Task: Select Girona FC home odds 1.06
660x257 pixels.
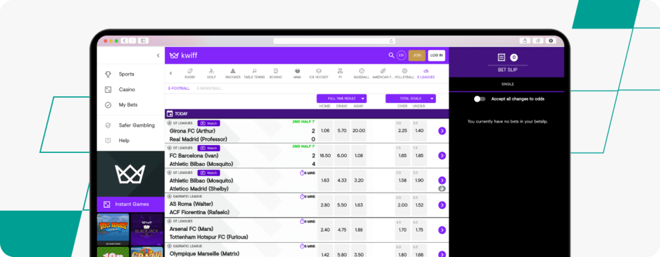Action: 325,131
